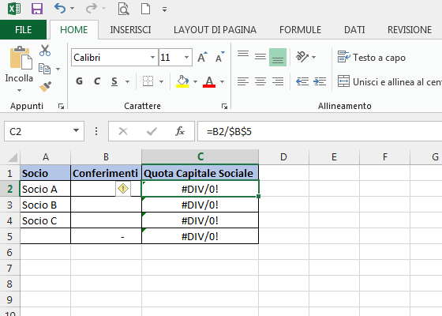Click the insert function fx icon
This screenshot has height=316, width=442.
tap(180, 131)
